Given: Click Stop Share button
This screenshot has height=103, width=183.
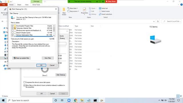Looking at the screenshot, I should (111, 1).
